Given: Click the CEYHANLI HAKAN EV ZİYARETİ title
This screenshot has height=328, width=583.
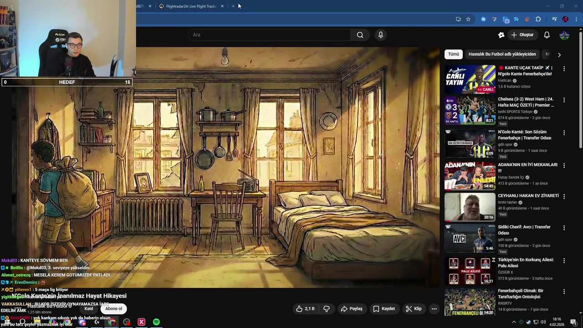Looking at the screenshot, I should [x=528, y=196].
